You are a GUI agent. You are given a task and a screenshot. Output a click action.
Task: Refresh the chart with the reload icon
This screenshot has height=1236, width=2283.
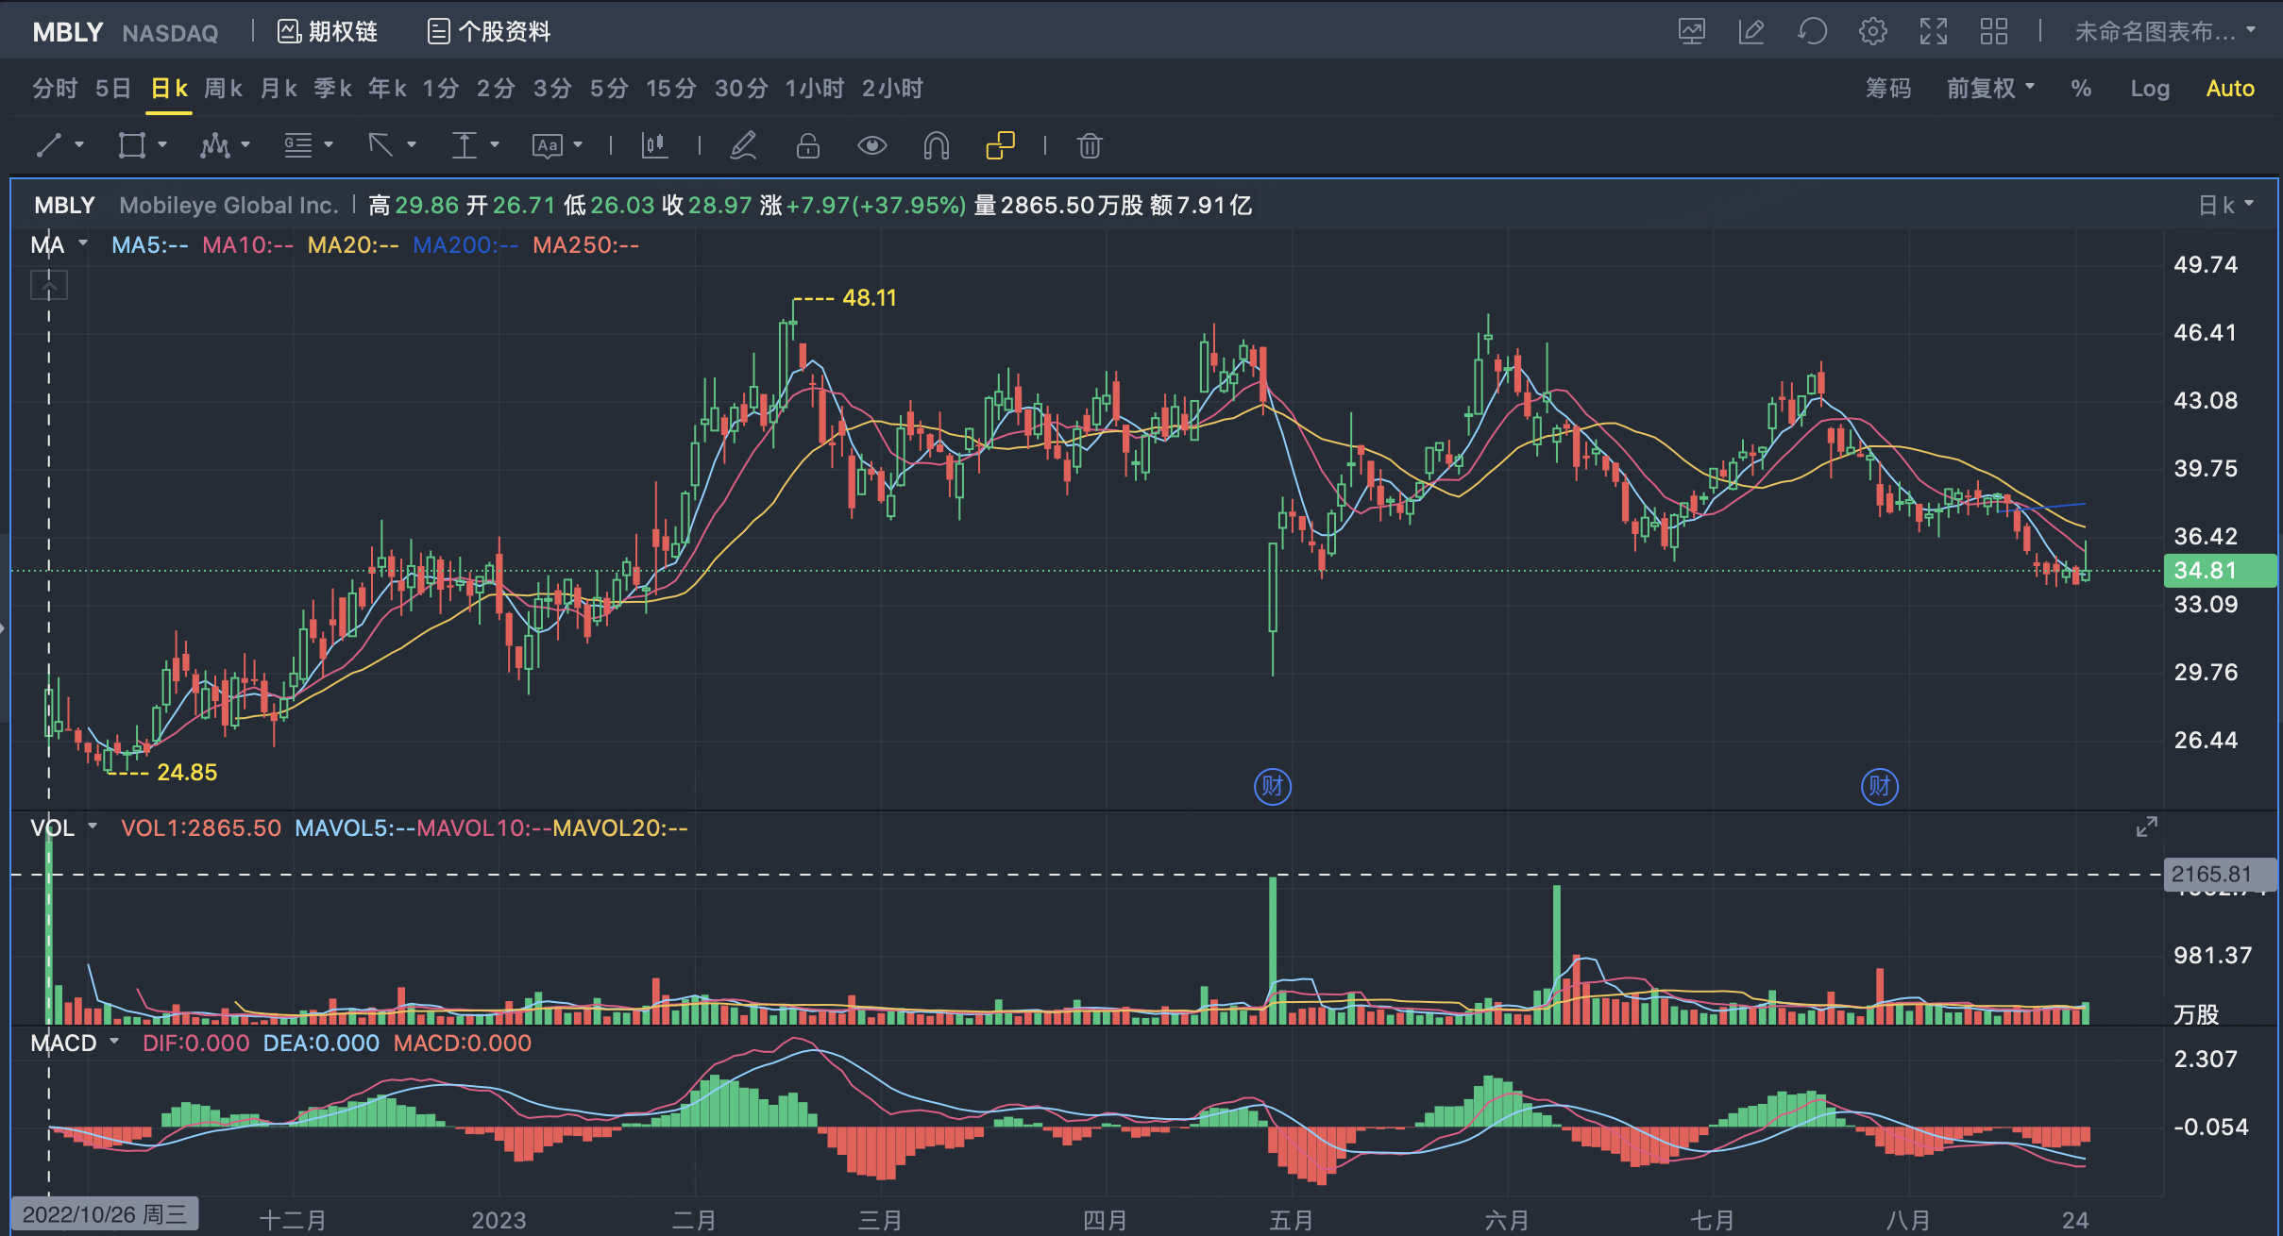(x=1812, y=32)
